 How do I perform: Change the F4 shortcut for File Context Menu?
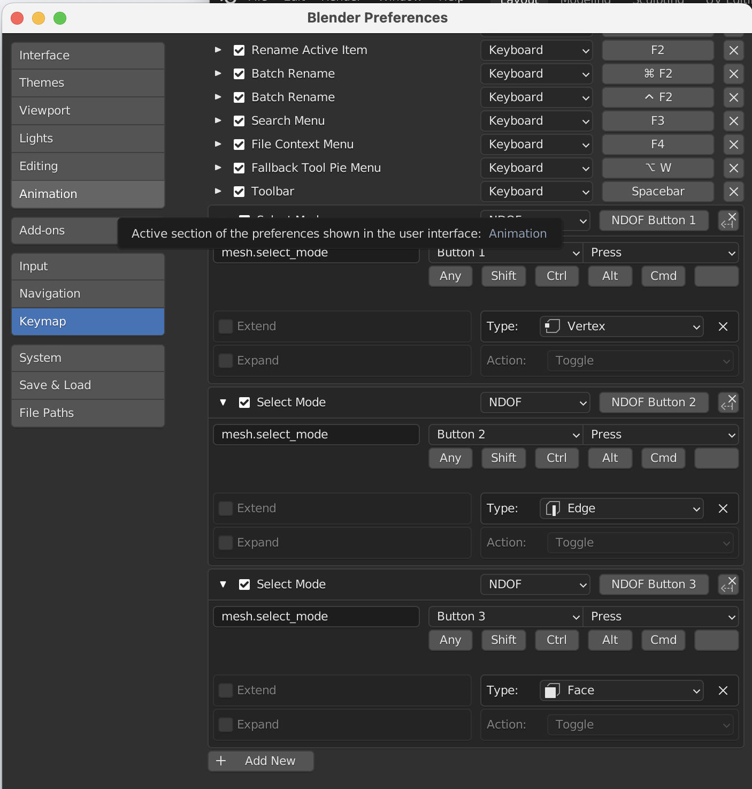click(x=658, y=145)
